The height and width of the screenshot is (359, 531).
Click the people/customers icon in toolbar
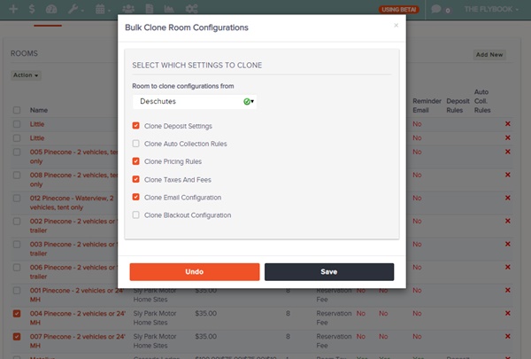click(x=128, y=9)
